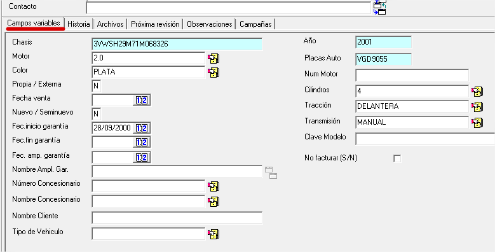Click the Nombre Concesionario field
This screenshot has height=252, width=495.
[149, 202]
